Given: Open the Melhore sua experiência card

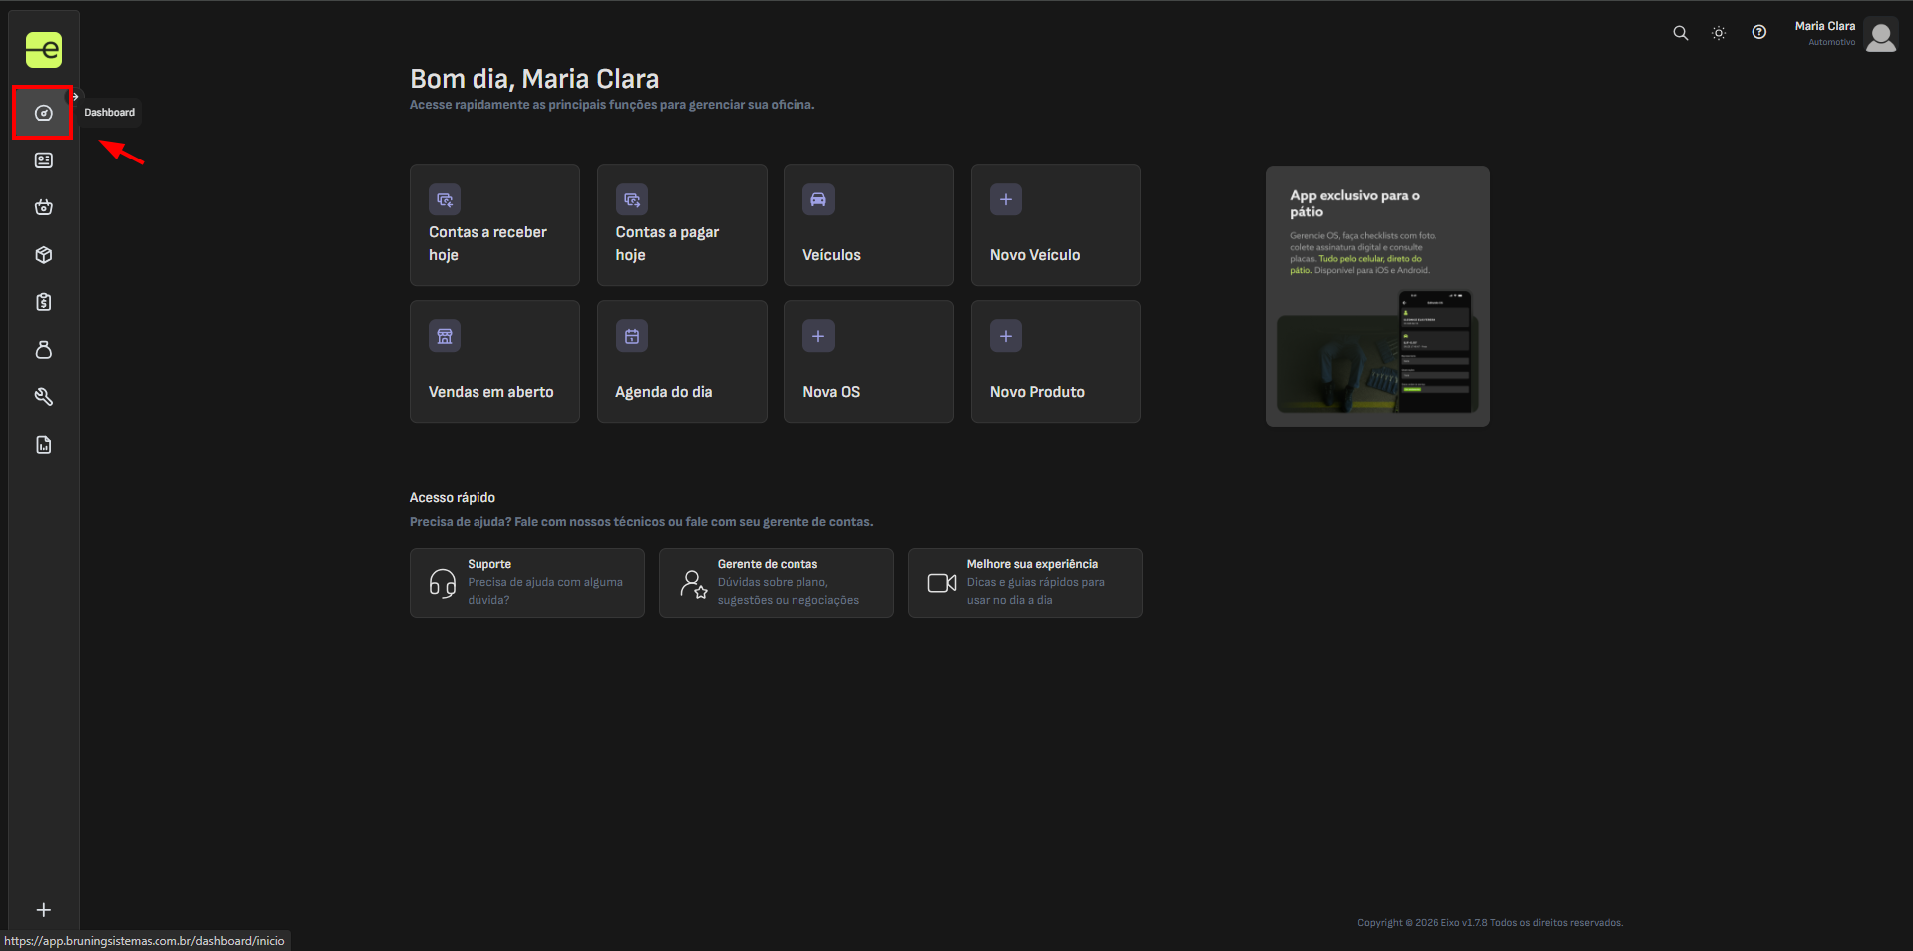Looking at the screenshot, I should [x=1026, y=583].
